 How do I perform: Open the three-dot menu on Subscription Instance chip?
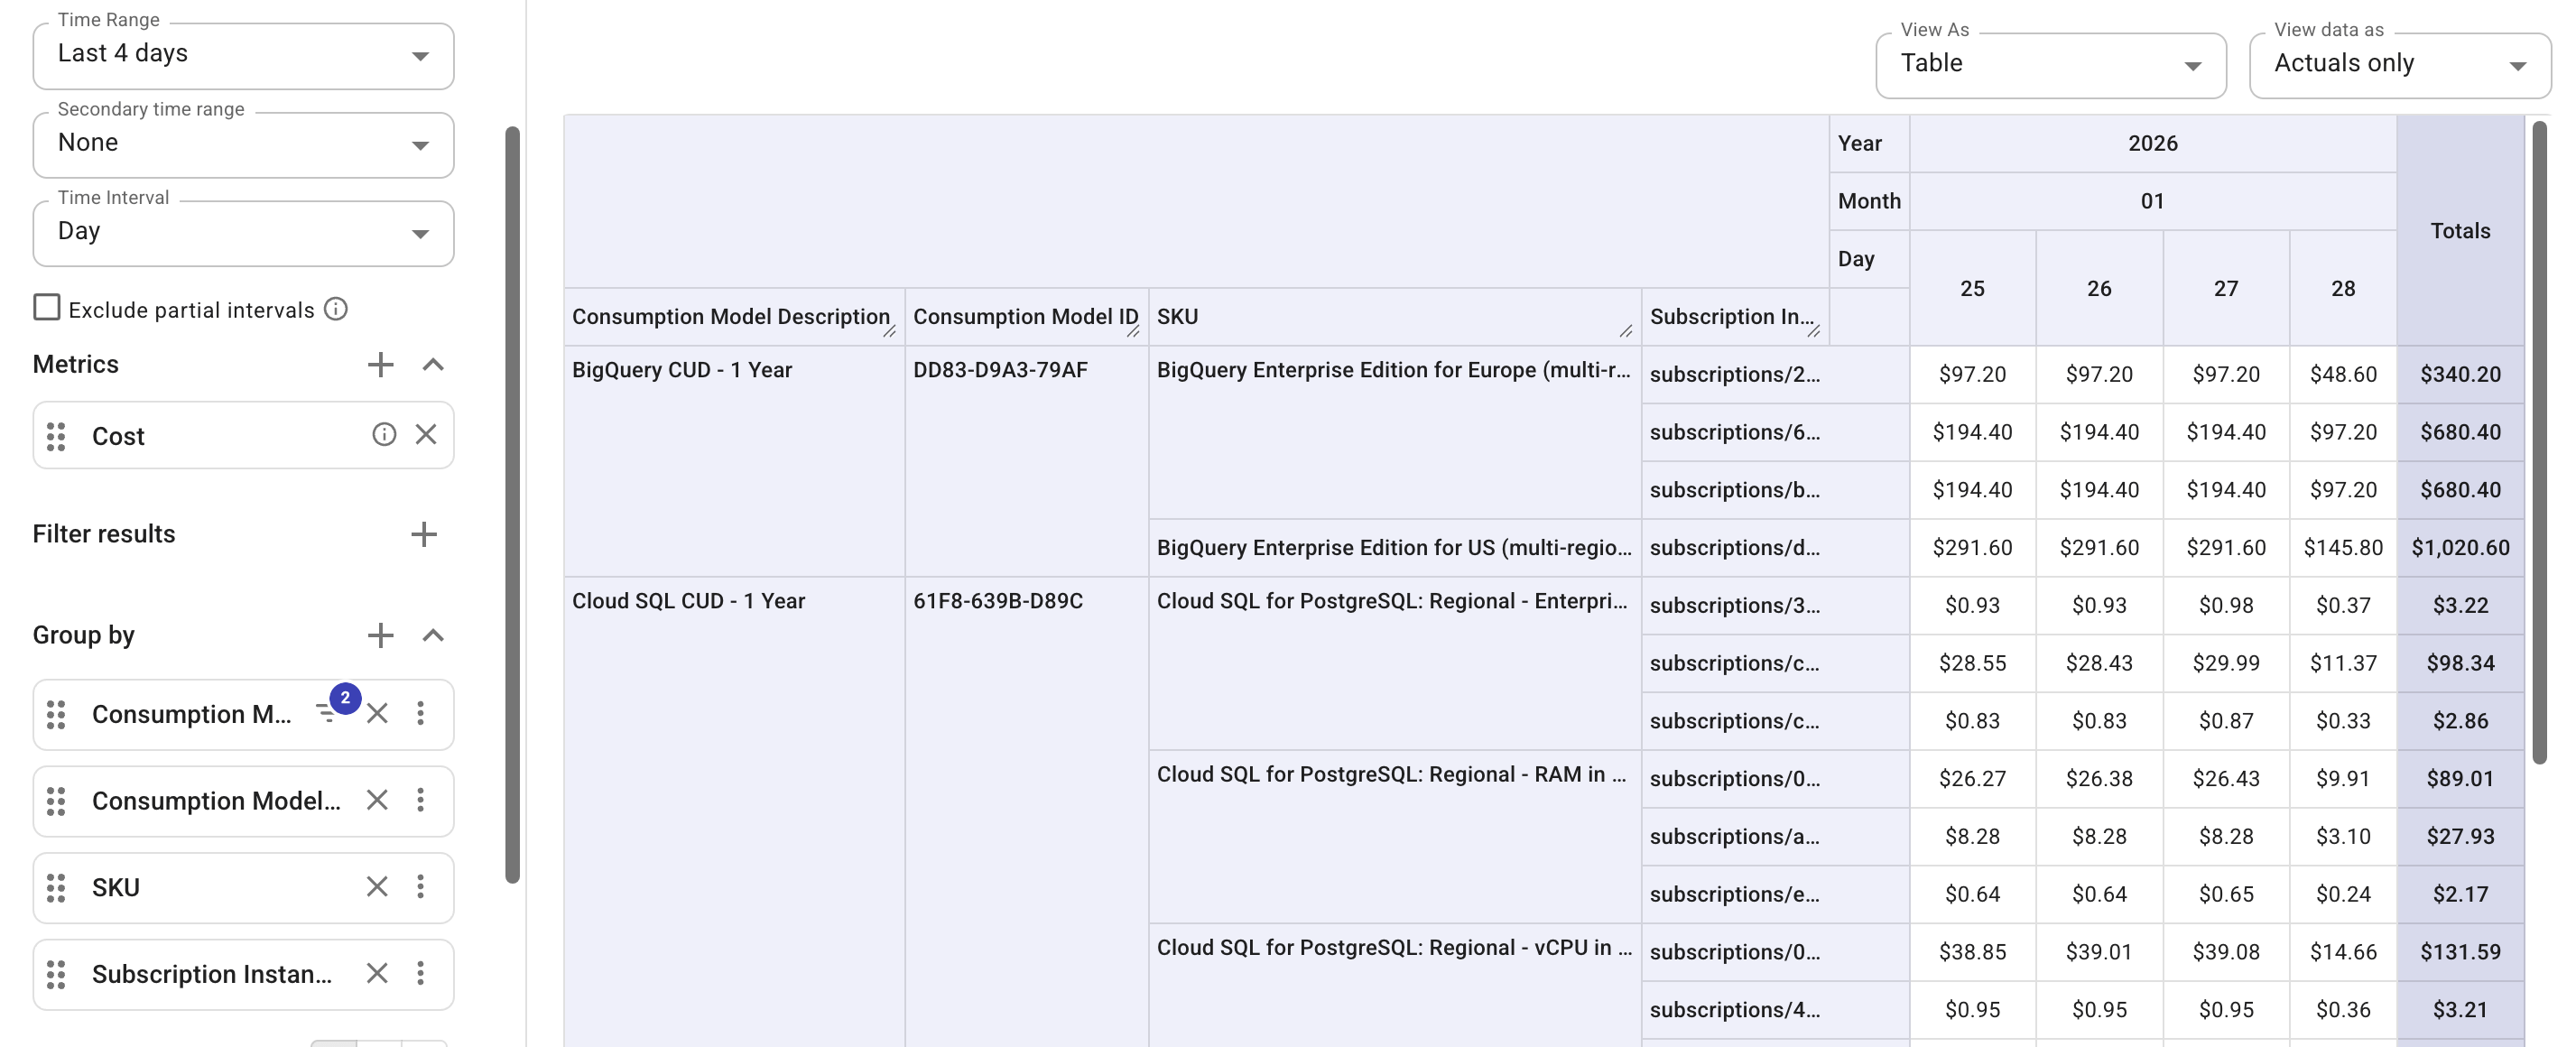pos(421,973)
